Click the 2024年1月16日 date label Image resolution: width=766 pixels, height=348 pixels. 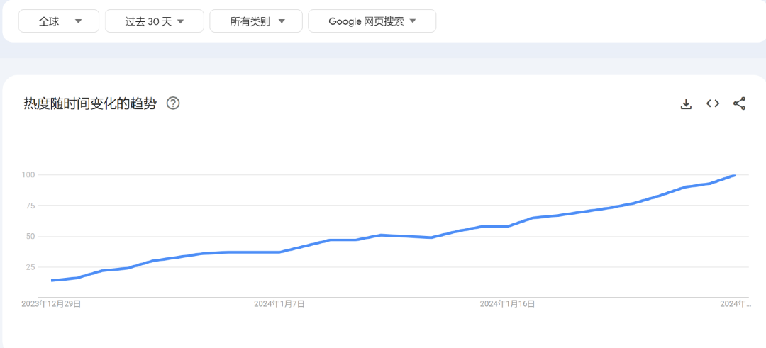coord(507,304)
